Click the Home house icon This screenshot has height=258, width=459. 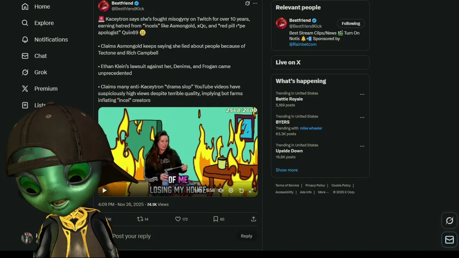25,6
